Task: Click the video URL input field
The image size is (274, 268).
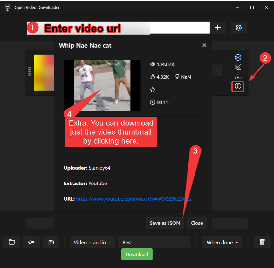Action: pos(119,28)
